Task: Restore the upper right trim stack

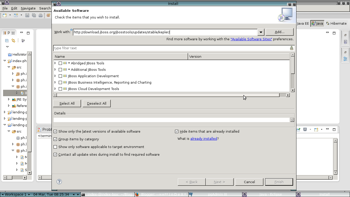Action: pos(345,35)
